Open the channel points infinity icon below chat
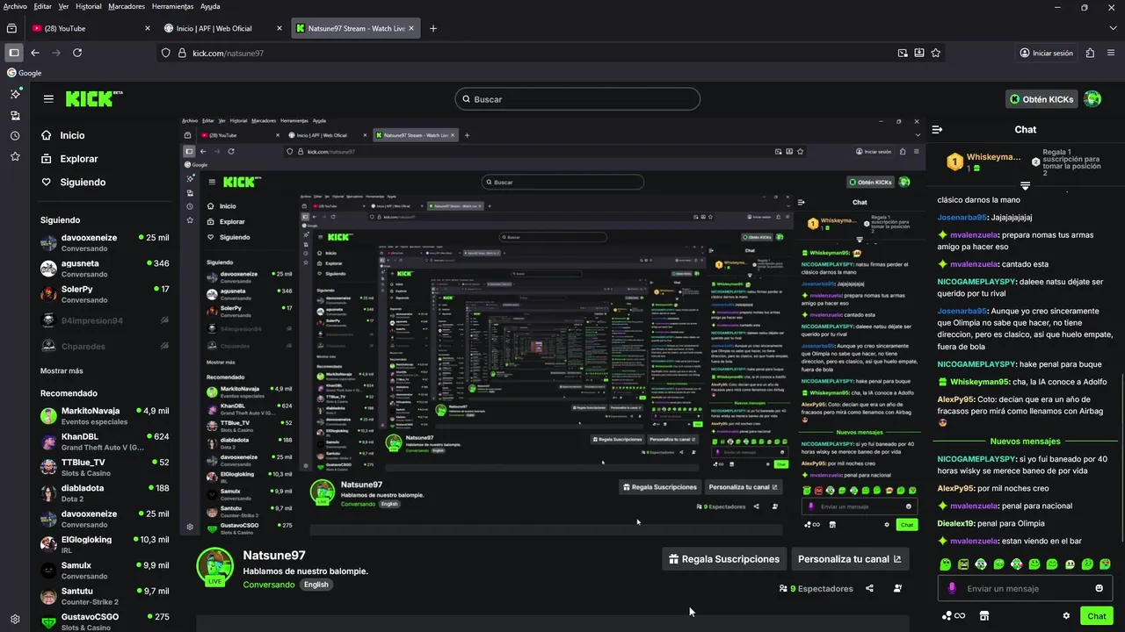Image resolution: width=1125 pixels, height=632 pixels. (954, 616)
